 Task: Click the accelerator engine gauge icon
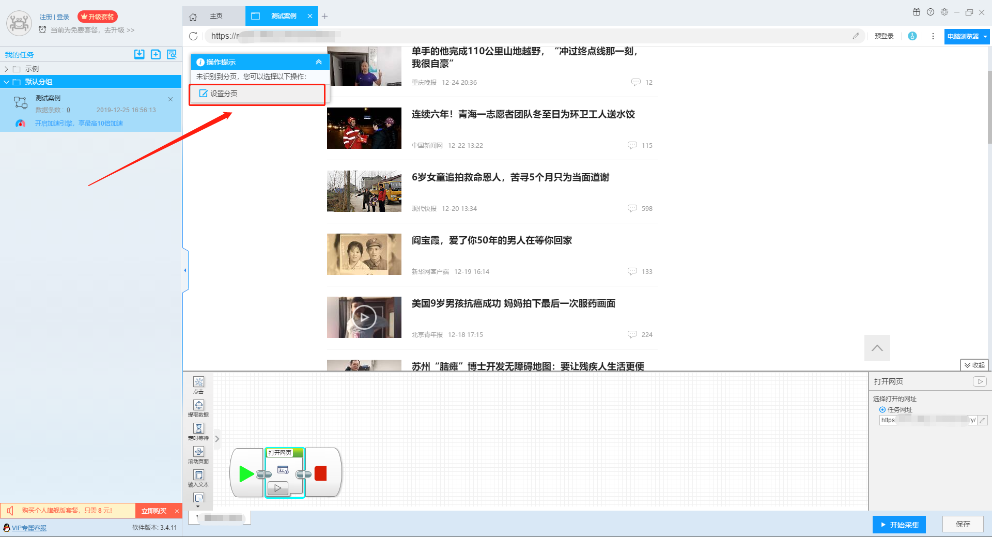pos(20,124)
